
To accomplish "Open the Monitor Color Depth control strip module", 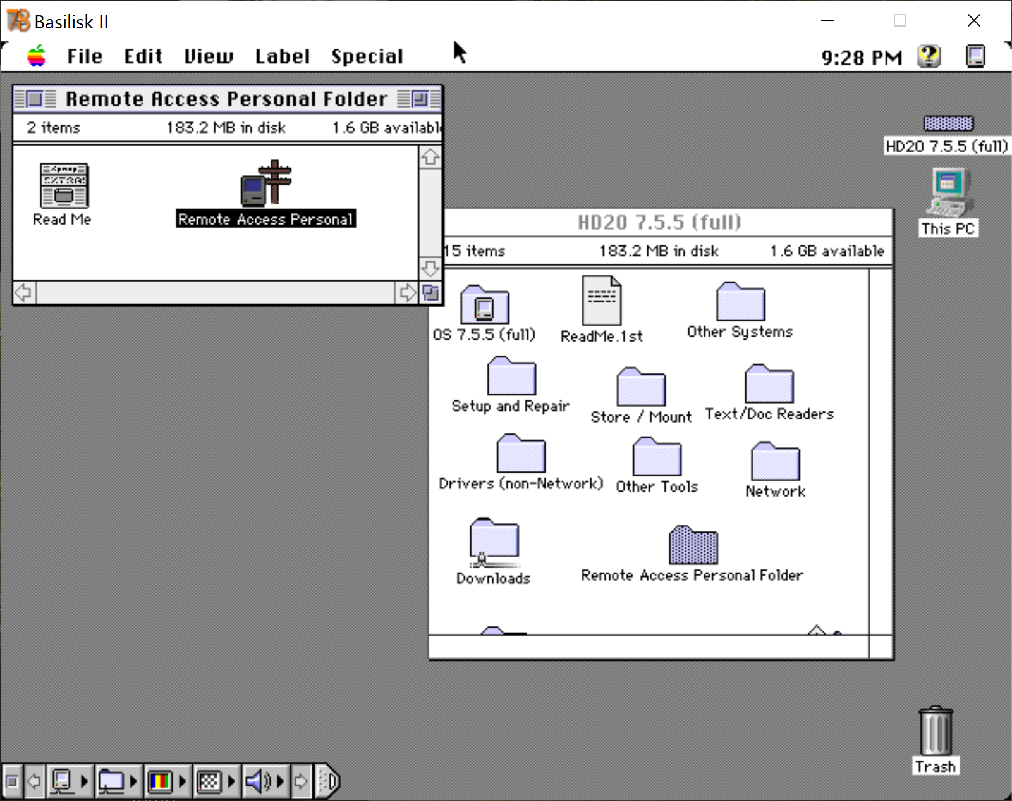I will 168,782.
